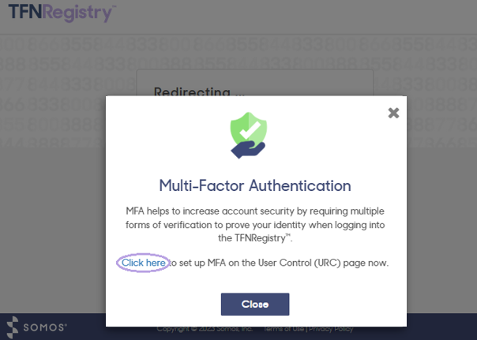Image resolution: width=477 pixels, height=340 pixels.
Task: Open the Privacy Policy footer link
Action: 331,329
